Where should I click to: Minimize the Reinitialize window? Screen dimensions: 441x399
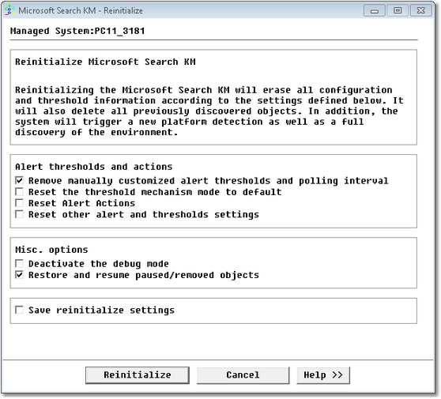point(375,11)
